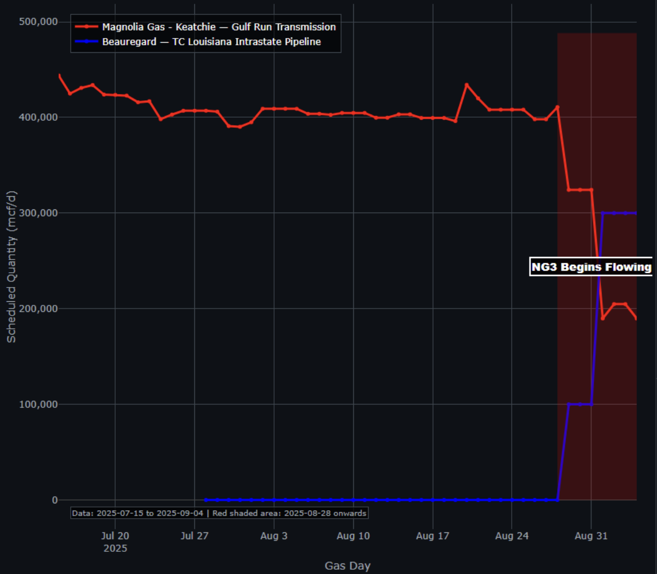
Task: Click the 0 y-axis tick label
Action: [55, 500]
